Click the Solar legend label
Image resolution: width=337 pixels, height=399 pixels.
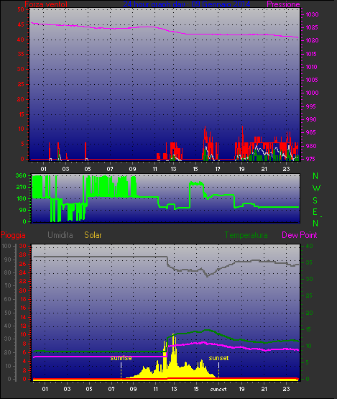coord(93,235)
